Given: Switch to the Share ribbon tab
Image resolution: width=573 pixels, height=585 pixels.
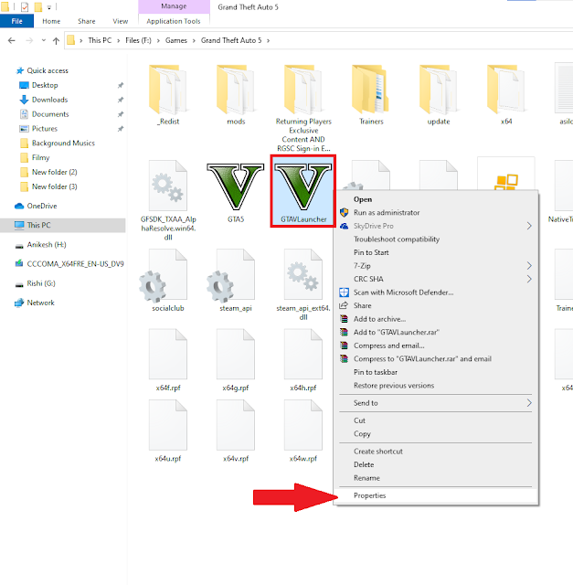Looking at the screenshot, I should pyautogui.click(x=87, y=21).
